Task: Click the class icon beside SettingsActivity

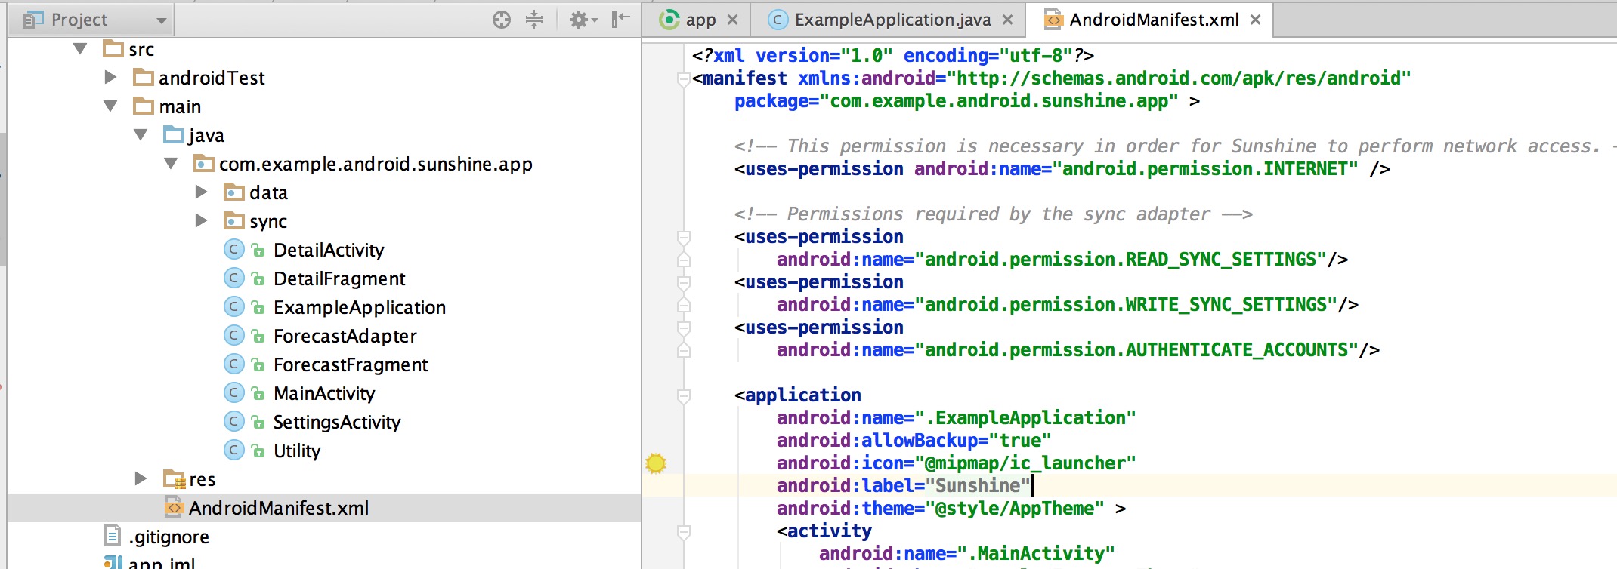Action: [x=234, y=421]
